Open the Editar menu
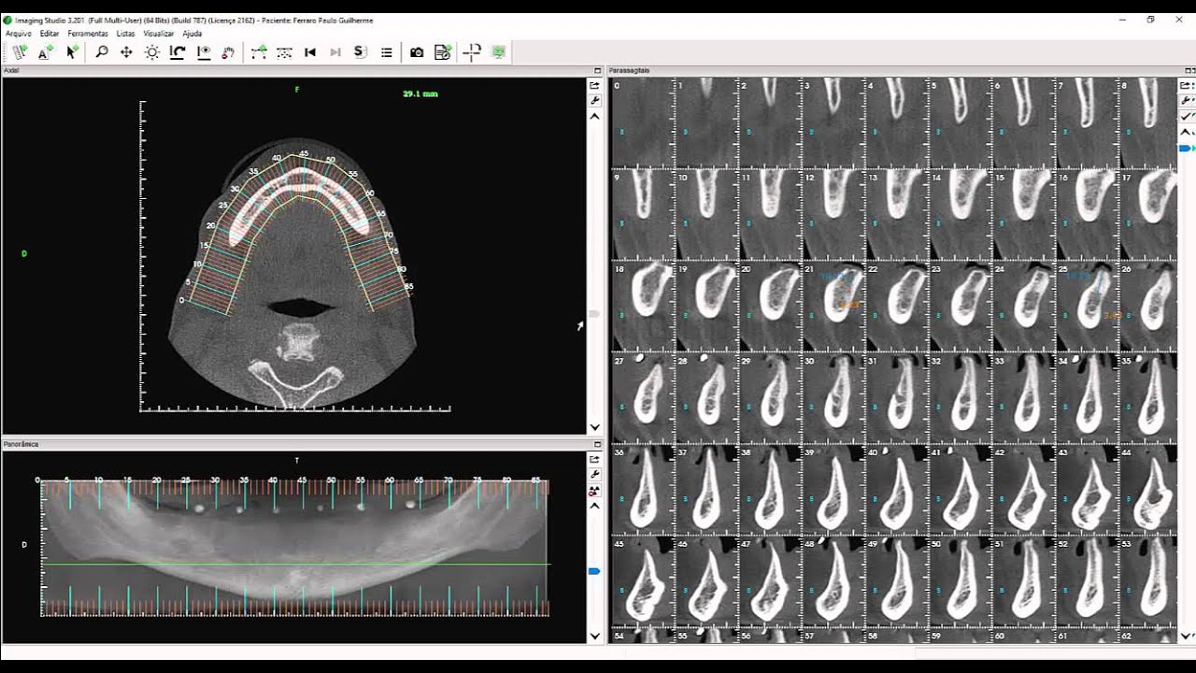Viewport: 1196px width, 673px height. [50, 34]
